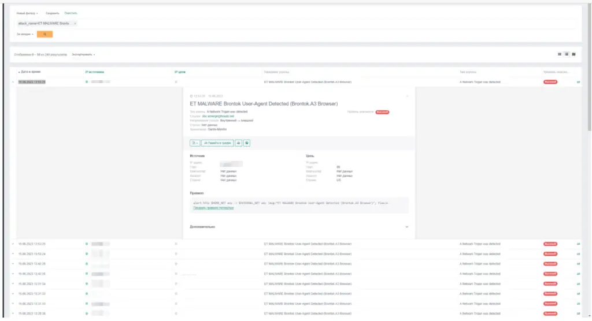
Task: Open first action dropdown in detail card toolbar
Action: pyautogui.click(x=195, y=143)
